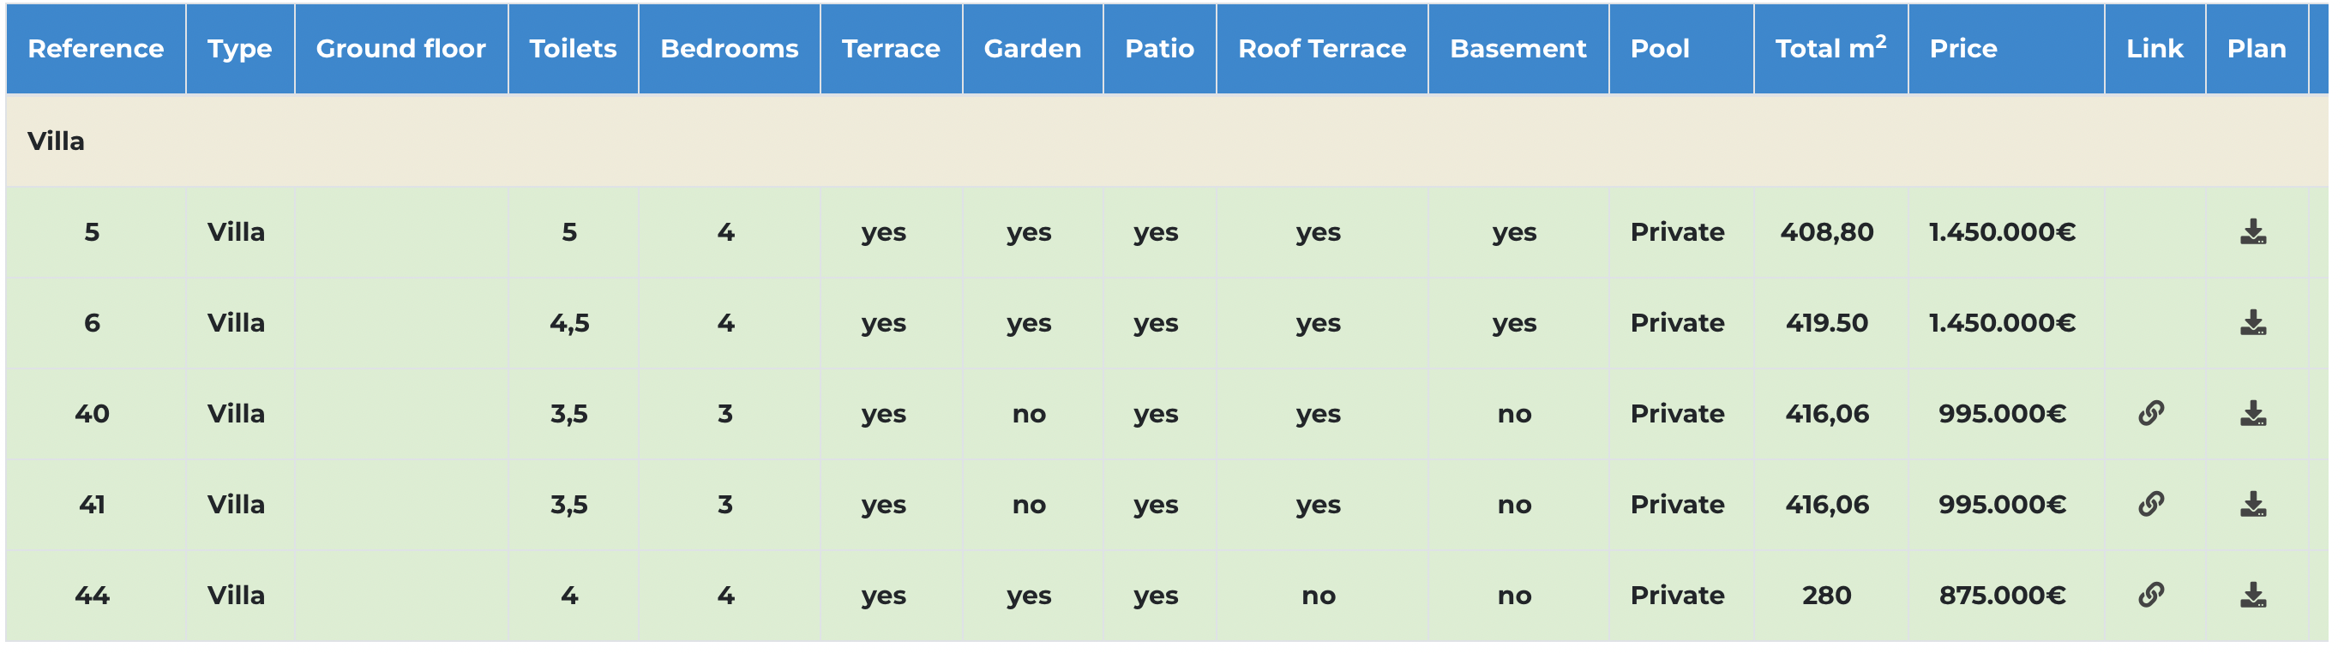
Task: Download the plan for villa reference 41
Action: click(x=2253, y=505)
